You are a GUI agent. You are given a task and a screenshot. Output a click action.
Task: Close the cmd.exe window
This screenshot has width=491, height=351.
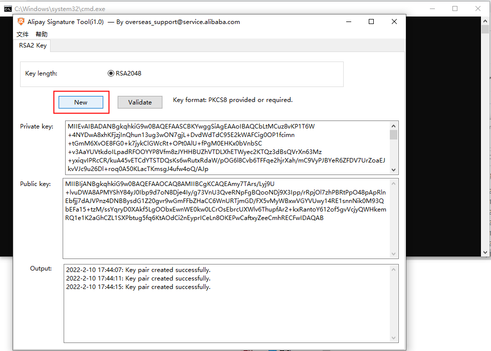[478, 9]
